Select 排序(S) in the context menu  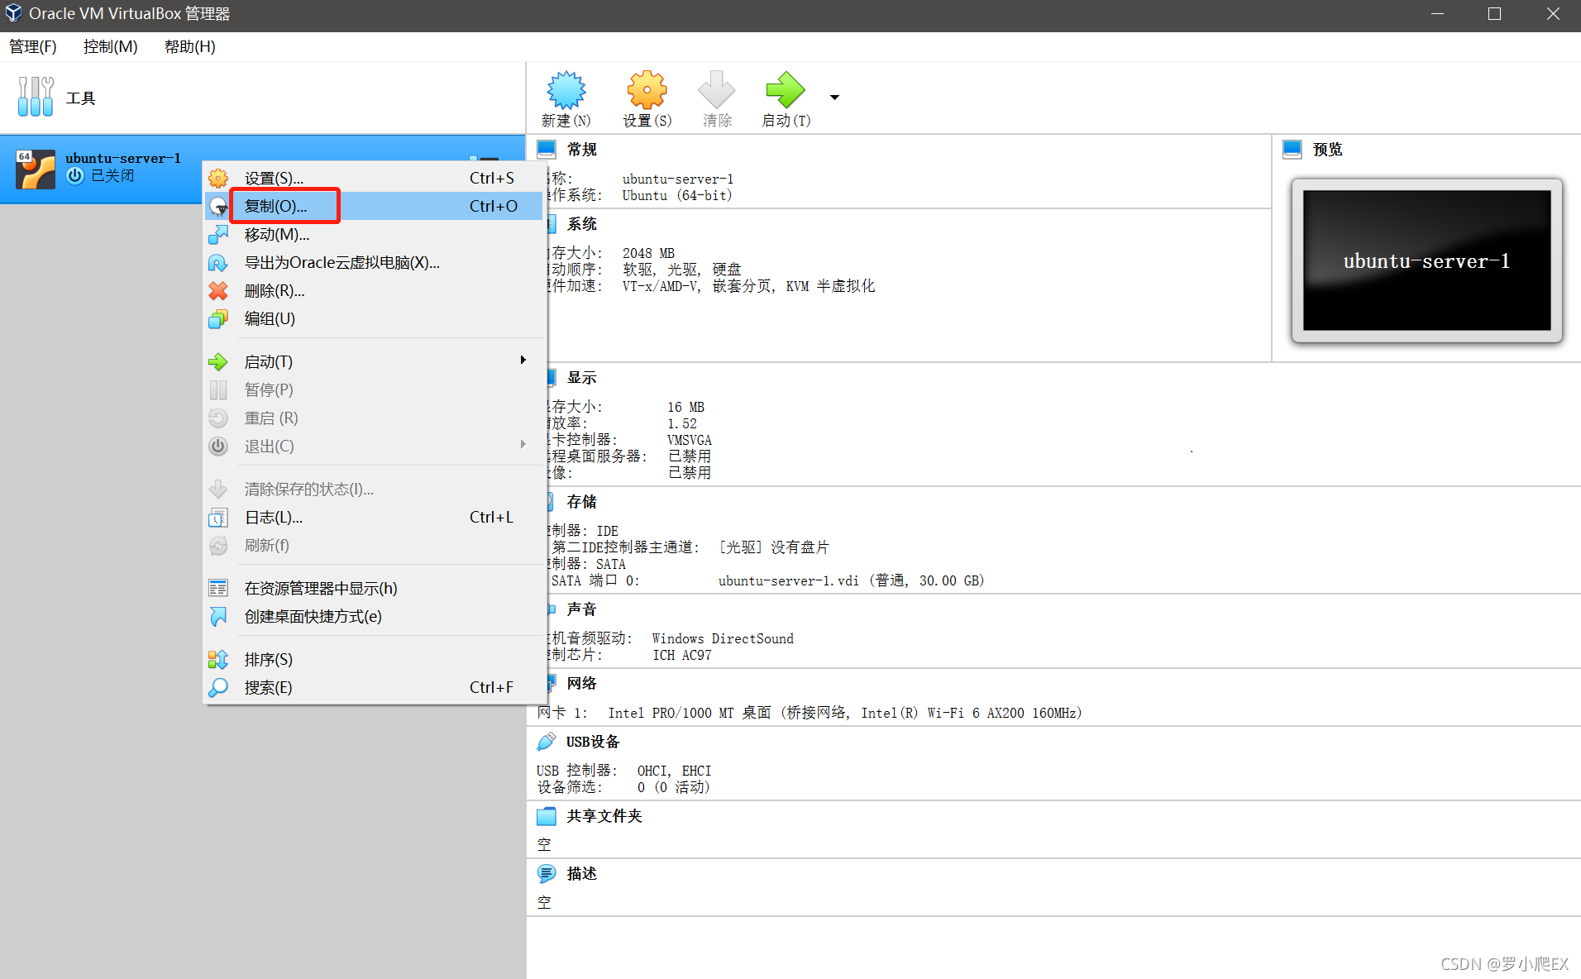pyautogui.click(x=374, y=660)
